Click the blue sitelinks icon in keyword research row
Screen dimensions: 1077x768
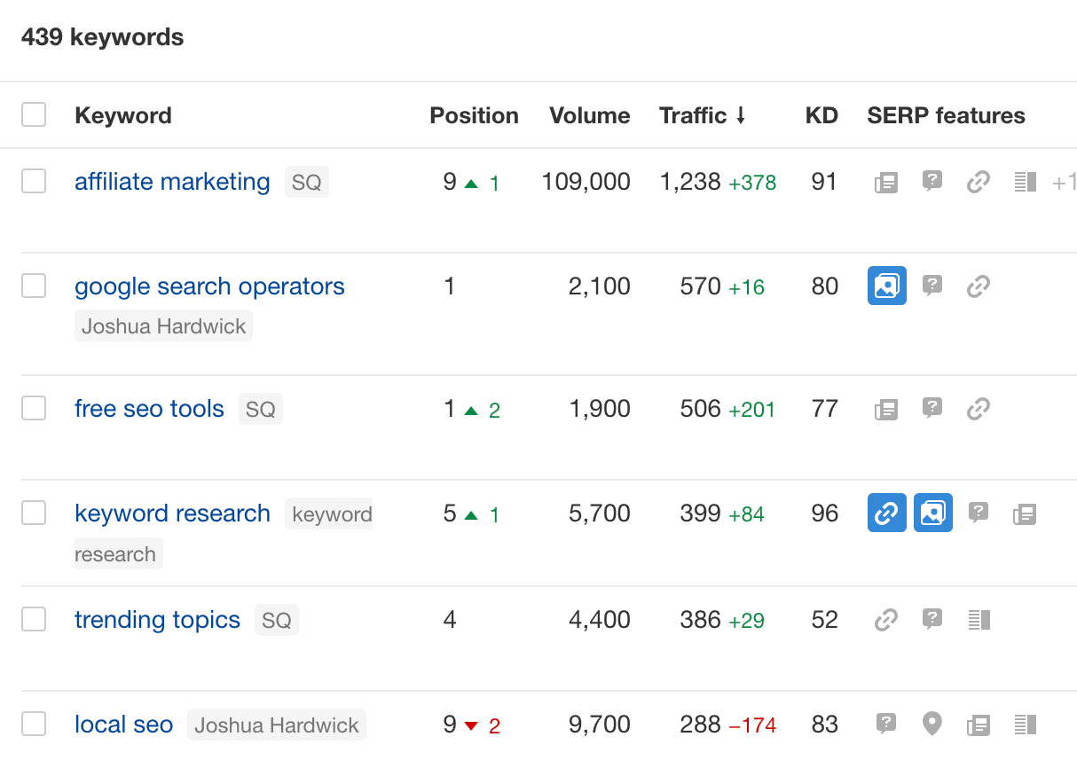tap(887, 513)
